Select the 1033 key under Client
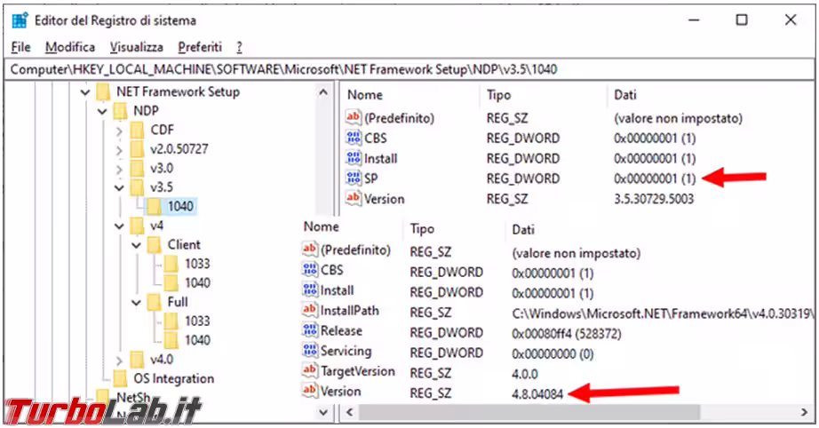Screen dimensions: 819x428 (x=197, y=264)
